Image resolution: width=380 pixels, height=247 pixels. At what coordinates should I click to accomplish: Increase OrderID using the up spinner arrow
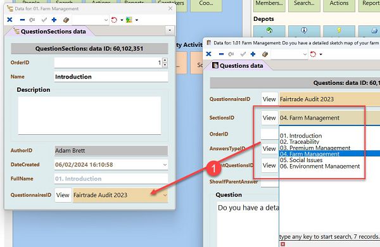(165, 60)
